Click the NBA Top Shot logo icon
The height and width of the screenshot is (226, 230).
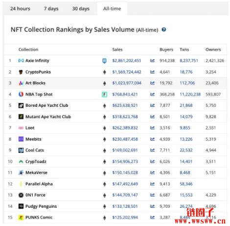point(21,94)
